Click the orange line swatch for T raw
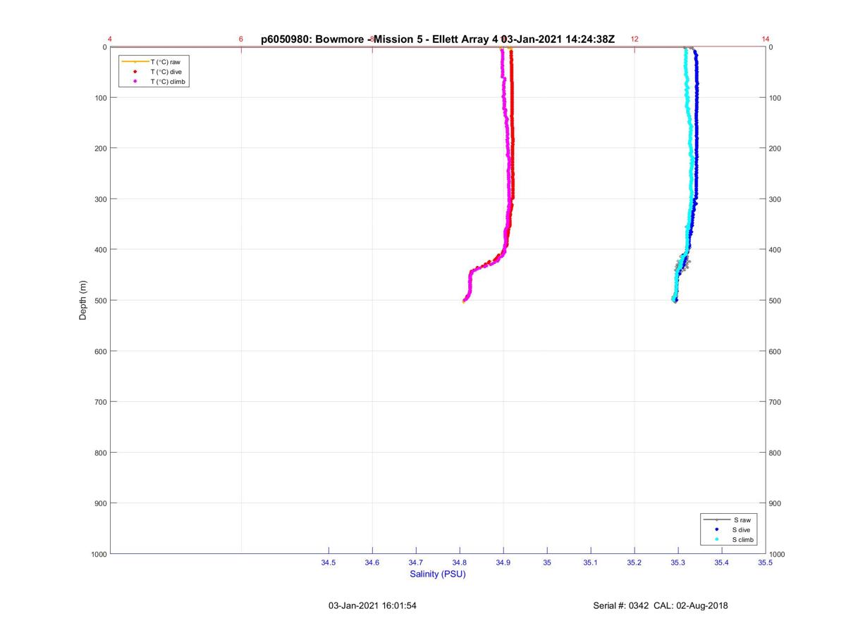Image resolution: width=846 pixels, height=623 pixels. tap(135, 62)
